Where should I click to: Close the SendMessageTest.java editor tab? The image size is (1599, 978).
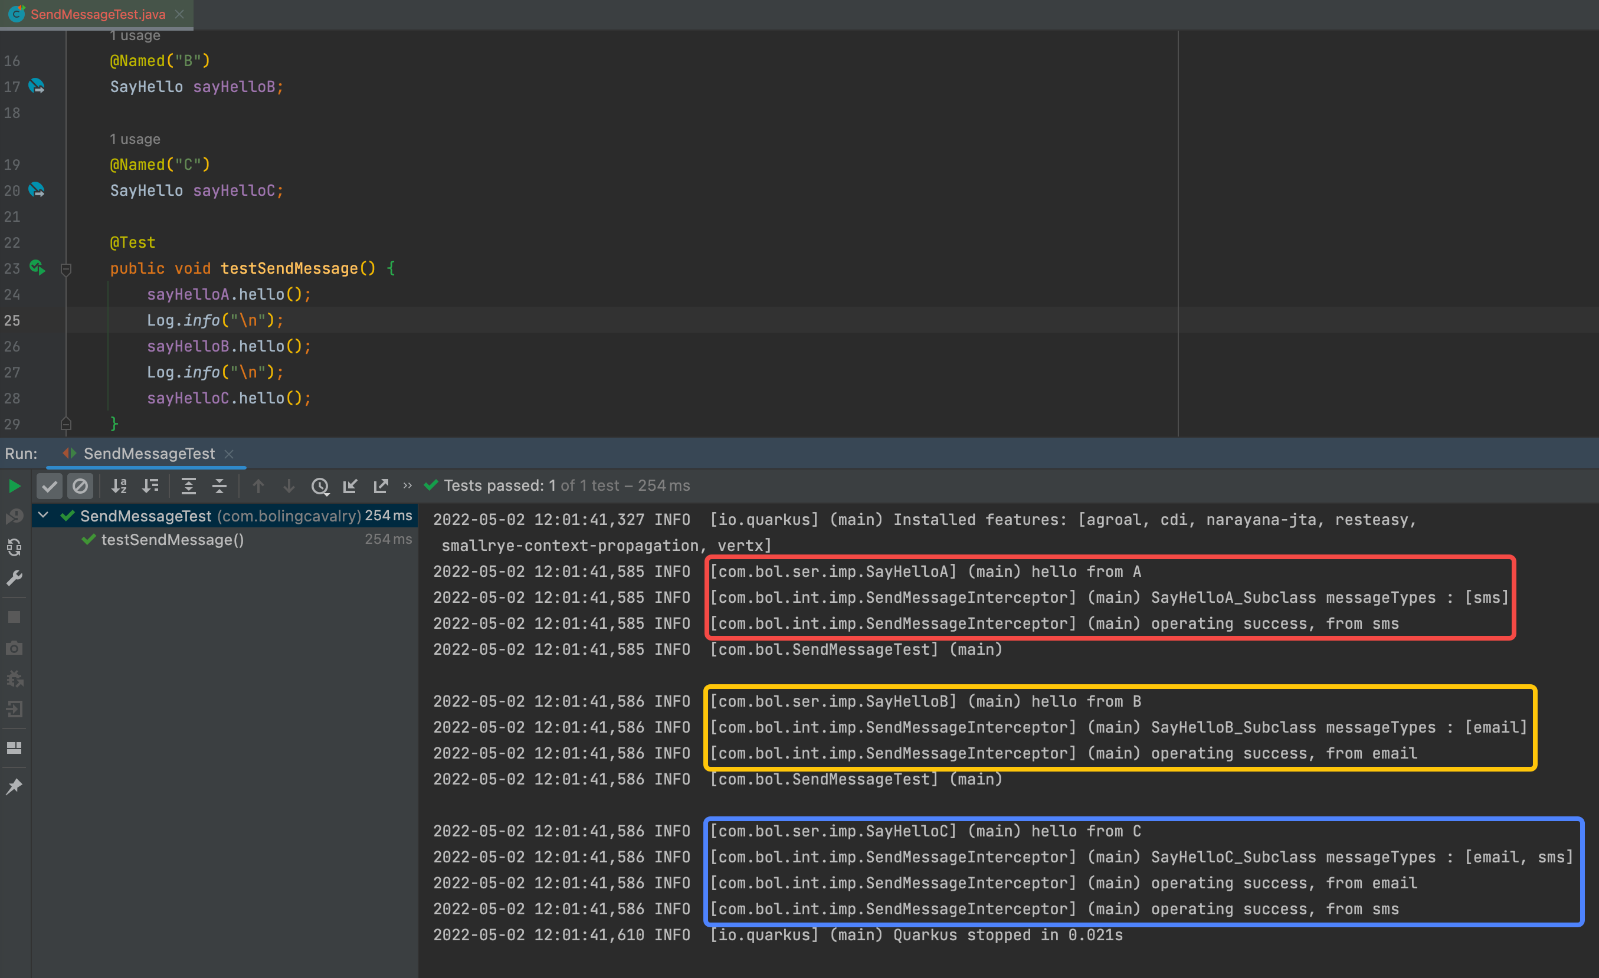(180, 14)
